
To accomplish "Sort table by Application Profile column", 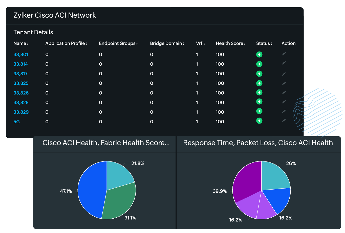I will (66, 43).
